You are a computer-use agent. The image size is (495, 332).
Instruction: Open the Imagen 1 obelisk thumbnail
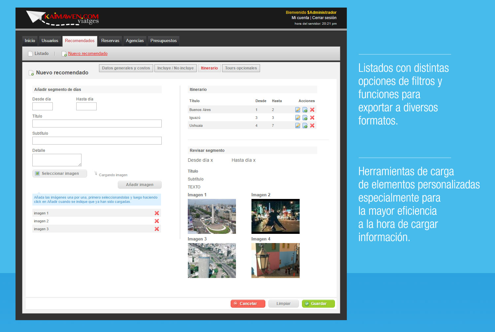tap(212, 216)
